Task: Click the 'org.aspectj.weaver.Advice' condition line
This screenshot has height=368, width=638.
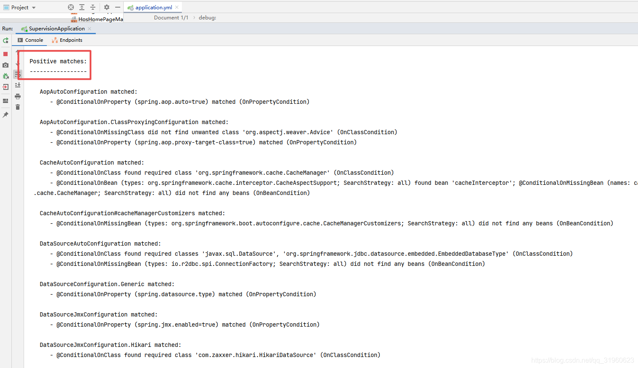Action: point(224,132)
